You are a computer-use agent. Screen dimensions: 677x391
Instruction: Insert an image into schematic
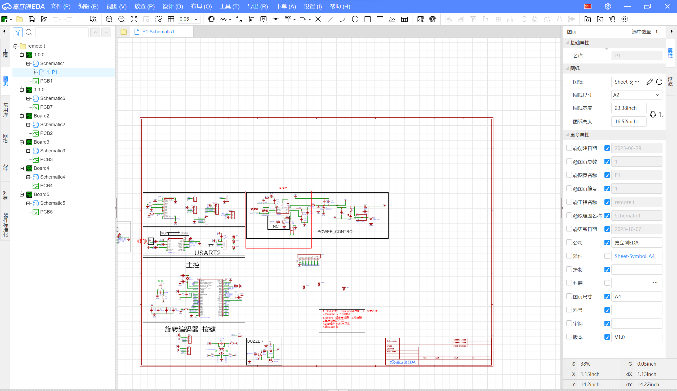coord(392,19)
